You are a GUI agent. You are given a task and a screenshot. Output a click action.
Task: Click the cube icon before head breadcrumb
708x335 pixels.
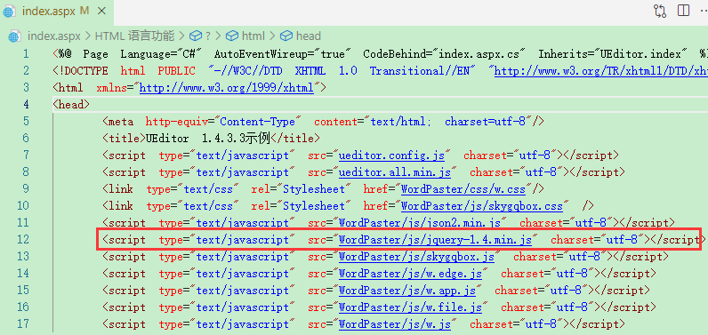286,36
